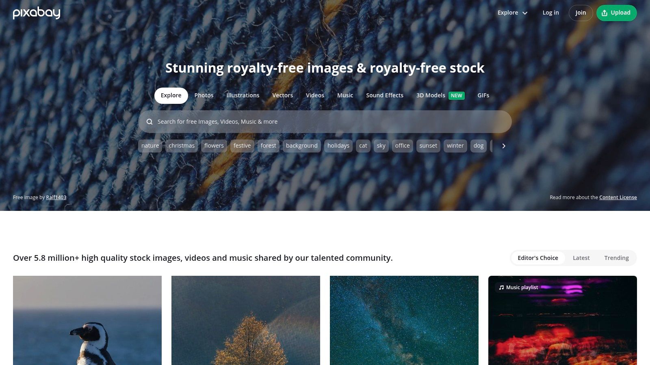The height and width of the screenshot is (365, 650).
Task: Click the upload arrow icon
Action: (604, 13)
